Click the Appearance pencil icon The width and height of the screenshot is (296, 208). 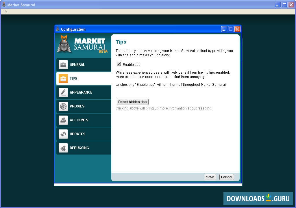(x=63, y=92)
